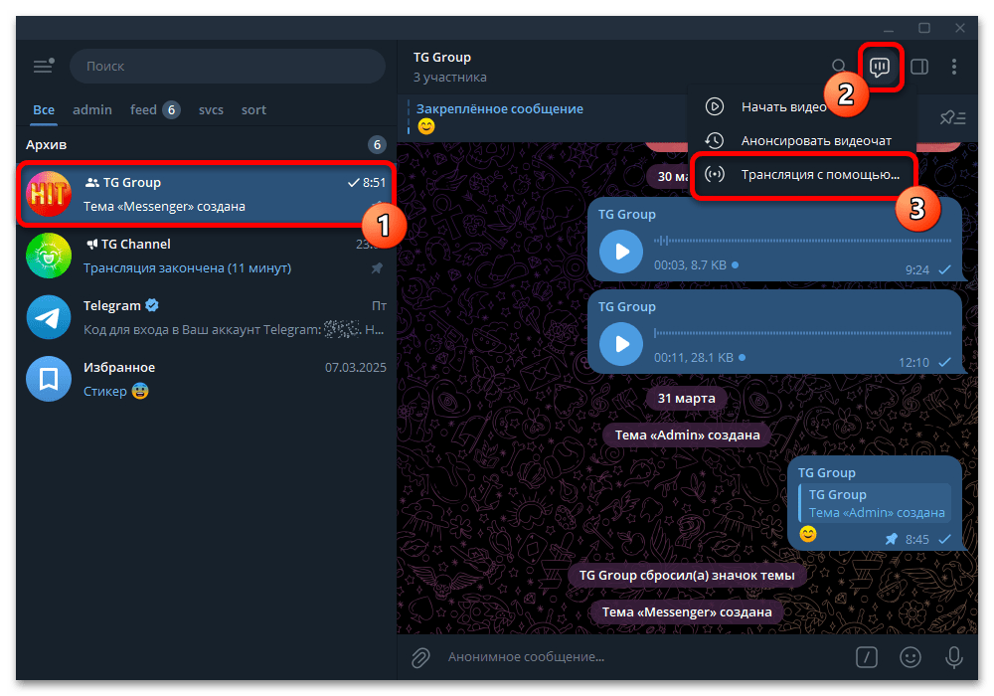Click the TG Channel green avatar
Viewport: 994px width, 696px height.
point(49,256)
